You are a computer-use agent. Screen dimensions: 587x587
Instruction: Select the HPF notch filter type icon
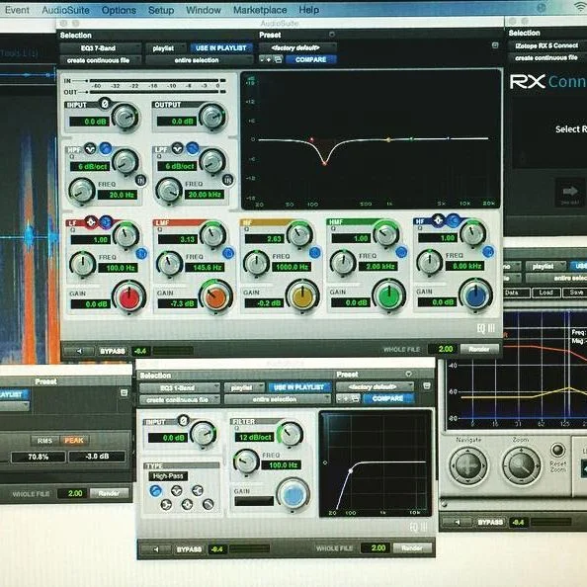(x=90, y=149)
